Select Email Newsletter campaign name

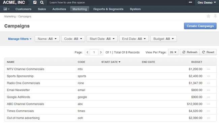[x=18, y=90]
